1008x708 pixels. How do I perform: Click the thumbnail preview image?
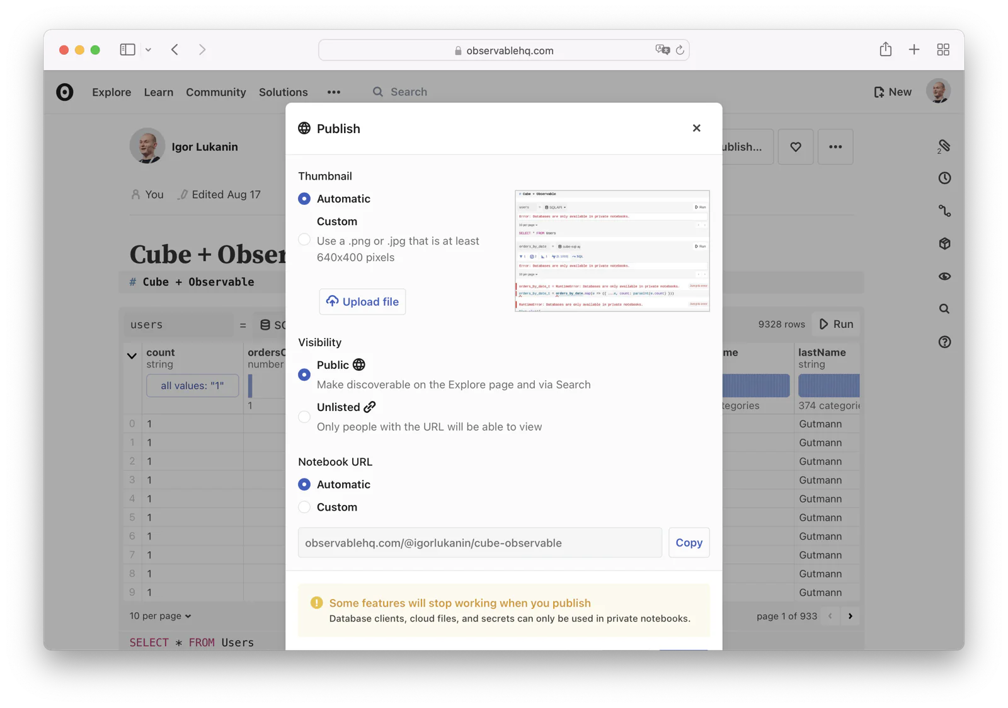[612, 250]
